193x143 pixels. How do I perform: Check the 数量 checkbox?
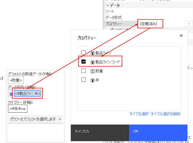[83, 71]
